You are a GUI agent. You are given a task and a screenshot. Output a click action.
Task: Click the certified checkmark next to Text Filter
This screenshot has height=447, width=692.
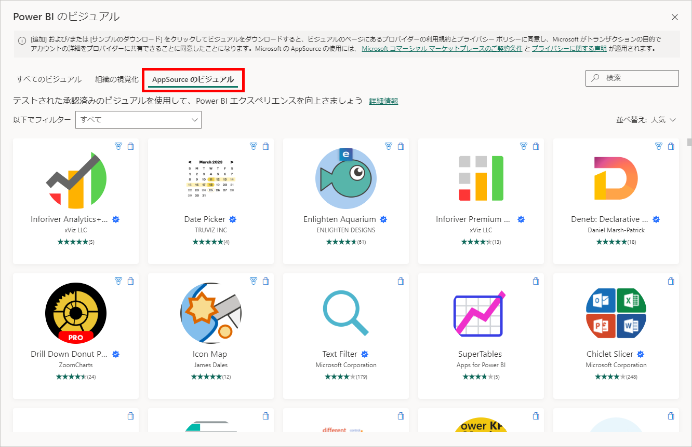(365, 354)
